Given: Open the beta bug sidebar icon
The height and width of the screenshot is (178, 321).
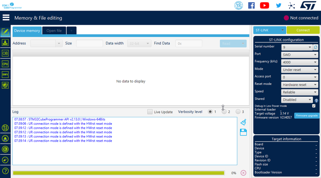Looking at the screenshot, I should pos(5,138).
